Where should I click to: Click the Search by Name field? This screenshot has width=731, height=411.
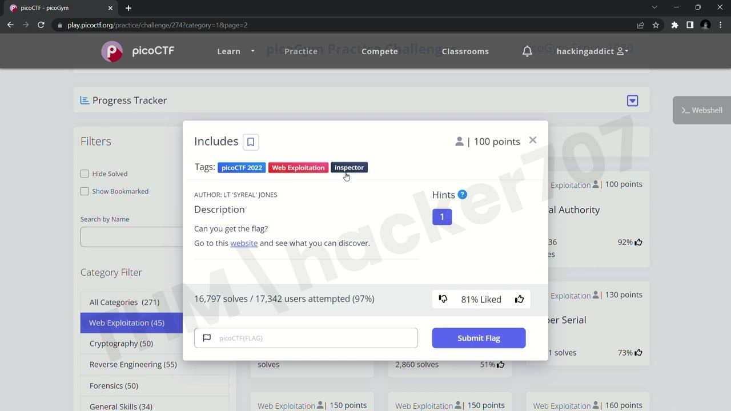pos(132,237)
